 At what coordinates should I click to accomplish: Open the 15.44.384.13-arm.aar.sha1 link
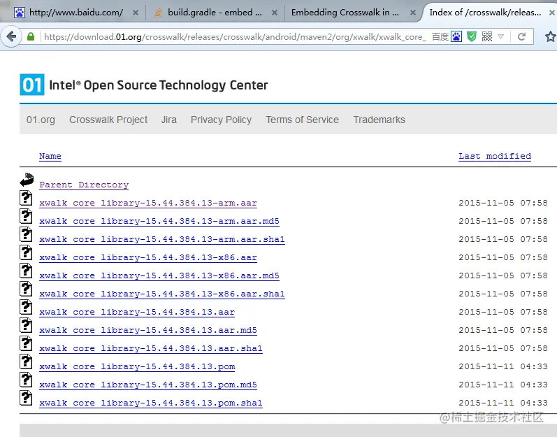[x=162, y=239]
